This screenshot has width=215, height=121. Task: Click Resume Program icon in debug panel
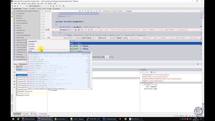point(14,67)
